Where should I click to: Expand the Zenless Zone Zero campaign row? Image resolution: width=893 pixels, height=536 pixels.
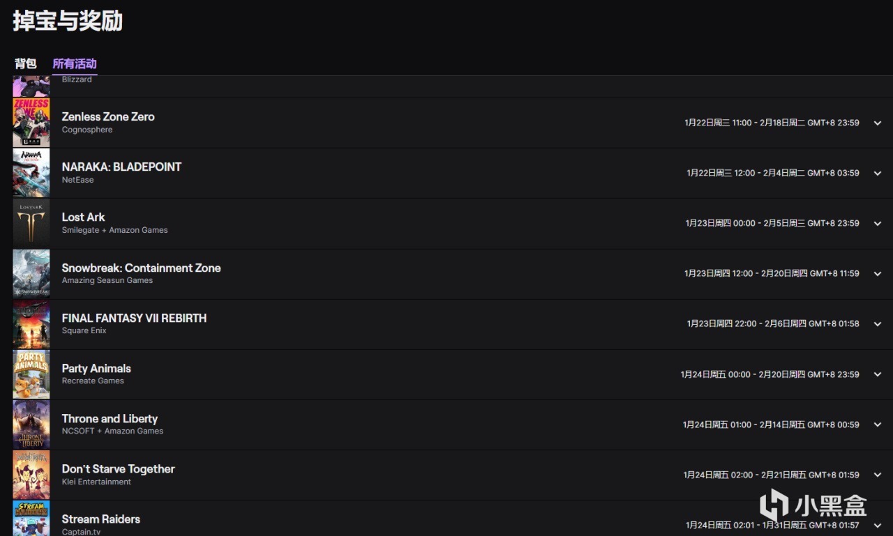[878, 123]
